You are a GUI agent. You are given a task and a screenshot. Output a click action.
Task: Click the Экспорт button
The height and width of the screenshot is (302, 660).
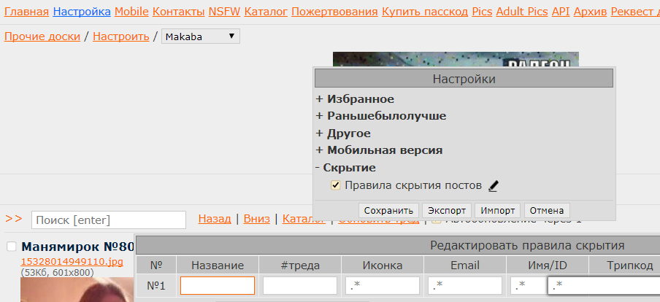(x=447, y=210)
